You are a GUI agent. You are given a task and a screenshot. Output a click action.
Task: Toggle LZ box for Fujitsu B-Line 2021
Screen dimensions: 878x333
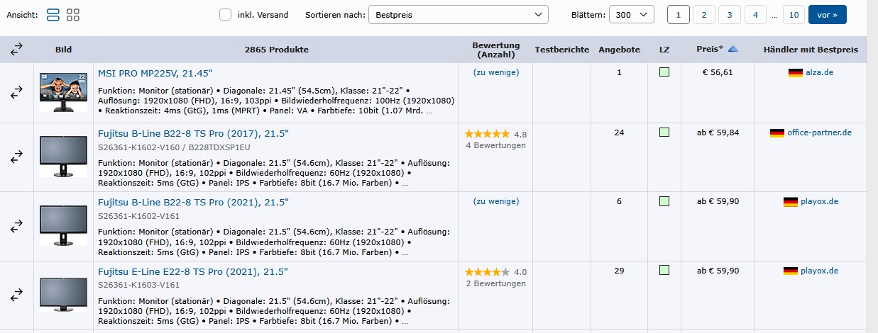(664, 201)
